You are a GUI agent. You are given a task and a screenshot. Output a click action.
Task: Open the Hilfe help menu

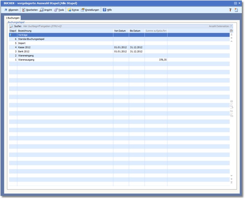tap(107, 10)
